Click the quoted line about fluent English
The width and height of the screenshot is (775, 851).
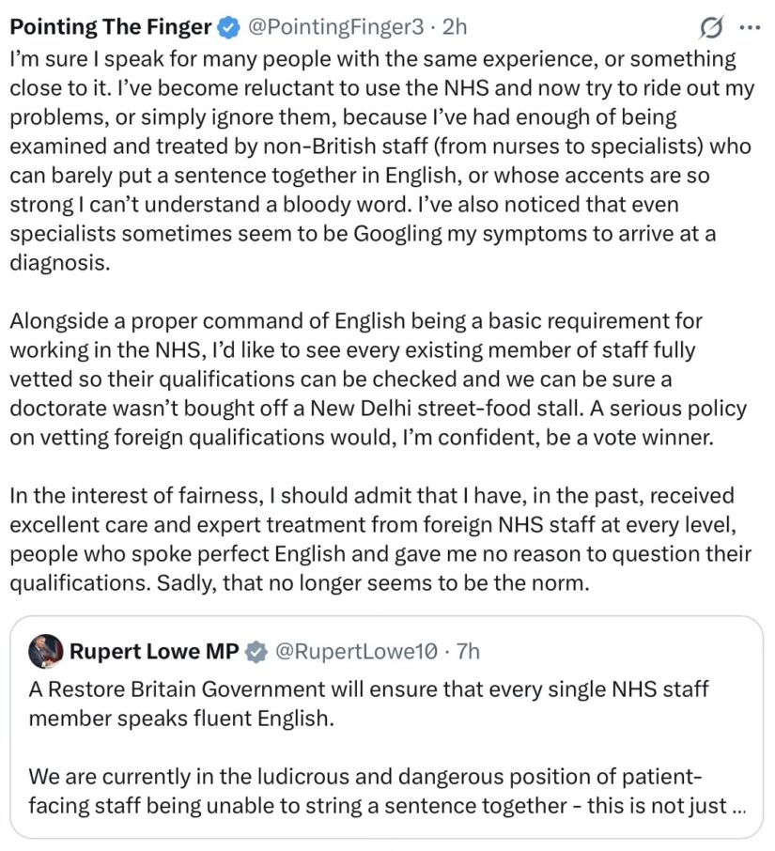click(x=368, y=704)
